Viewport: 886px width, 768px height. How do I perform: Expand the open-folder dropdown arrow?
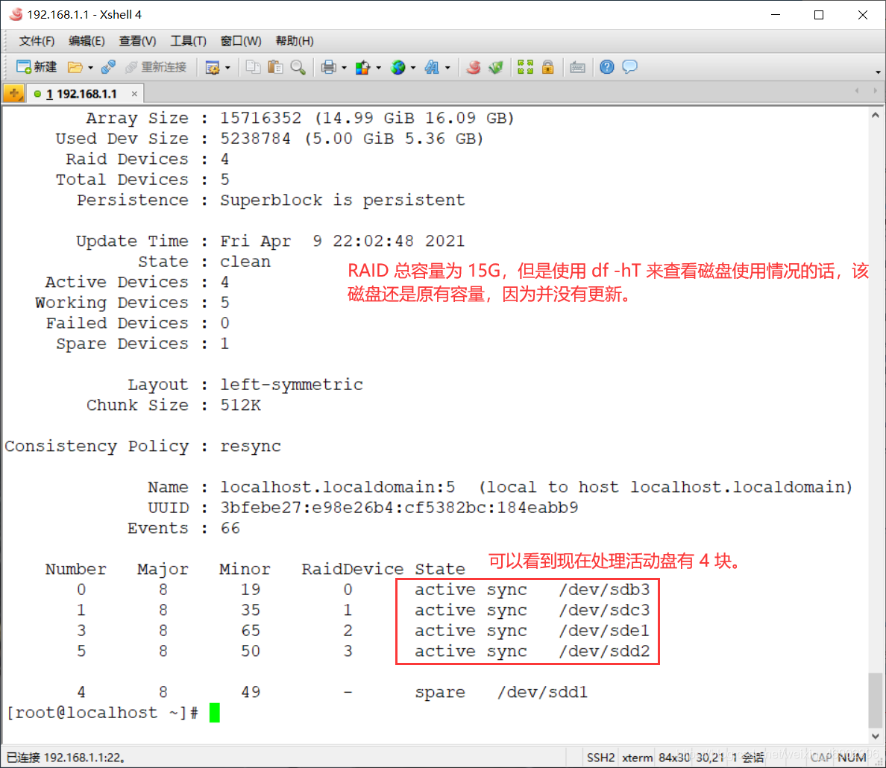pos(90,68)
